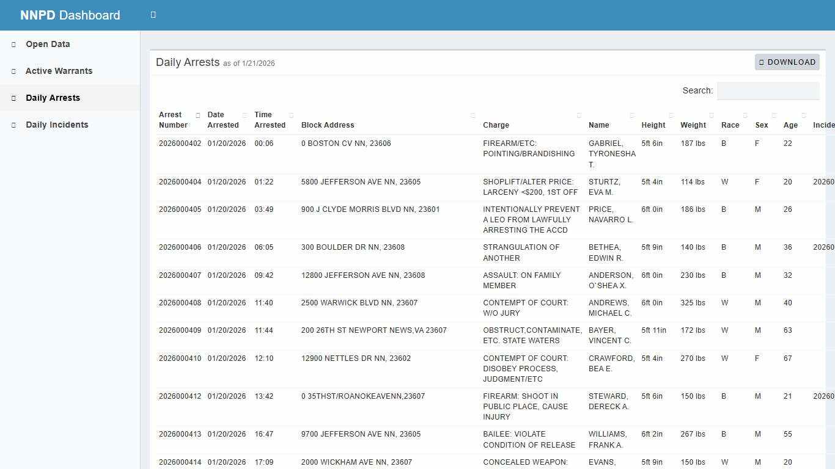The width and height of the screenshot is (835, 469).
Task: Toggle sorting on the Race column
Action: (x=745, y=115)
